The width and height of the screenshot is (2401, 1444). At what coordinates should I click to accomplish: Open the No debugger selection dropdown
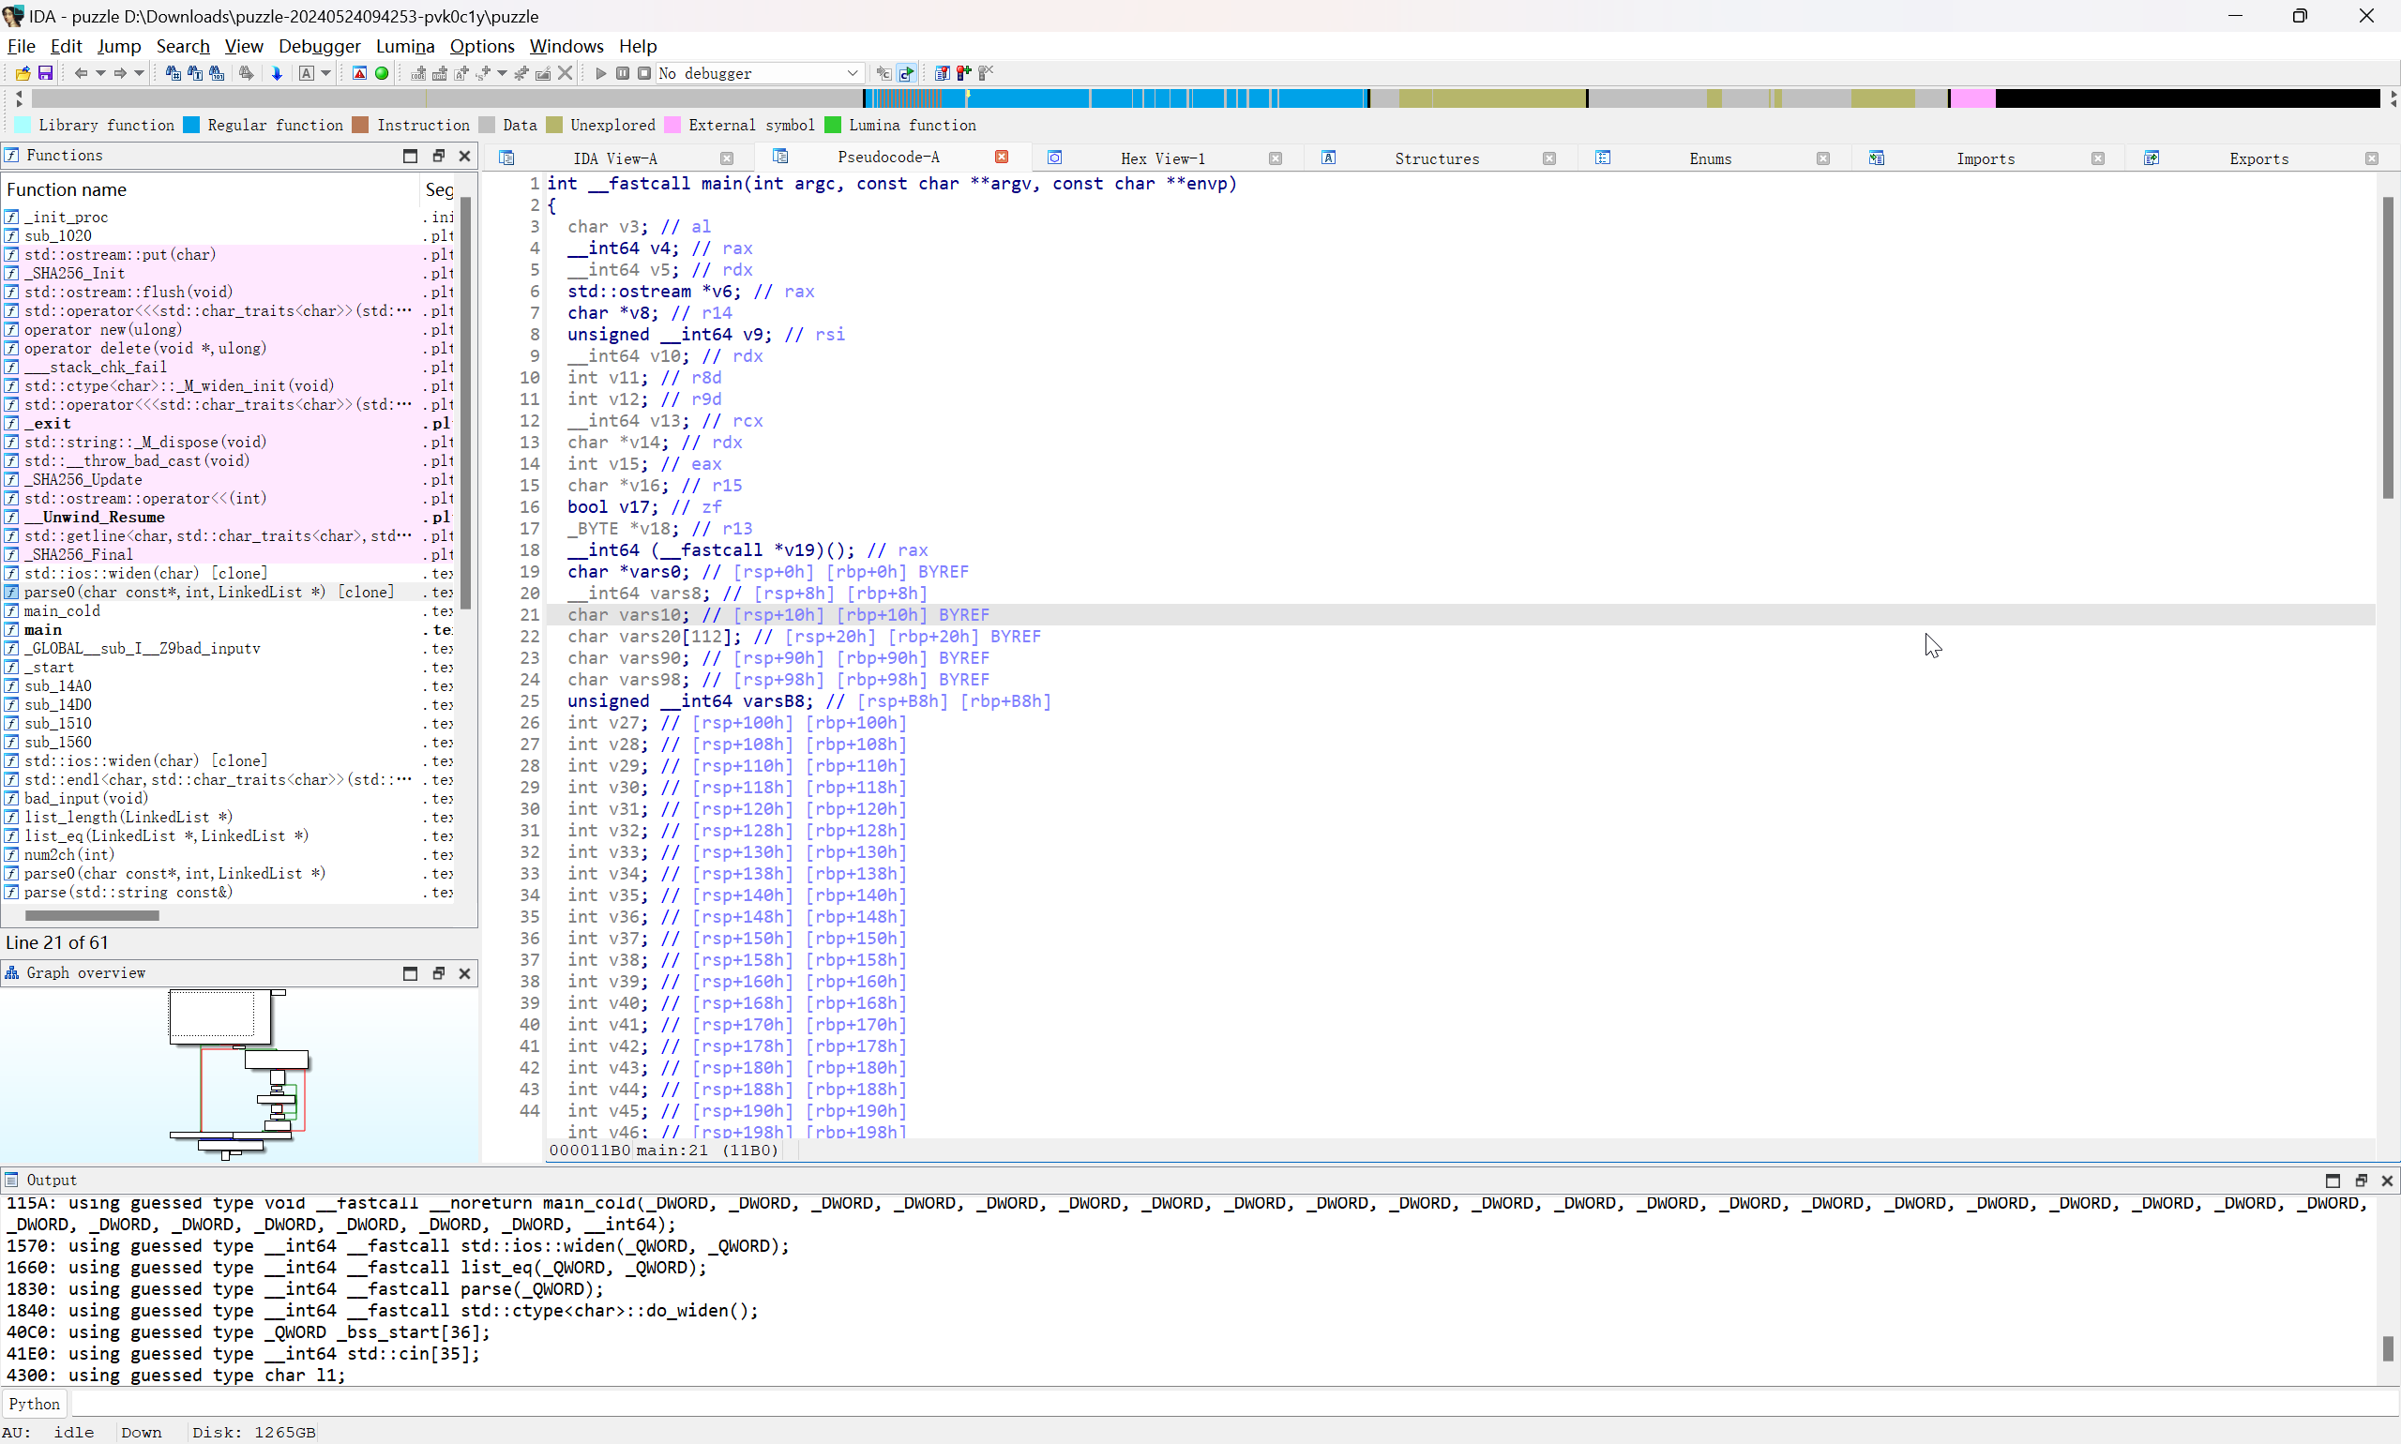[759, 73]
